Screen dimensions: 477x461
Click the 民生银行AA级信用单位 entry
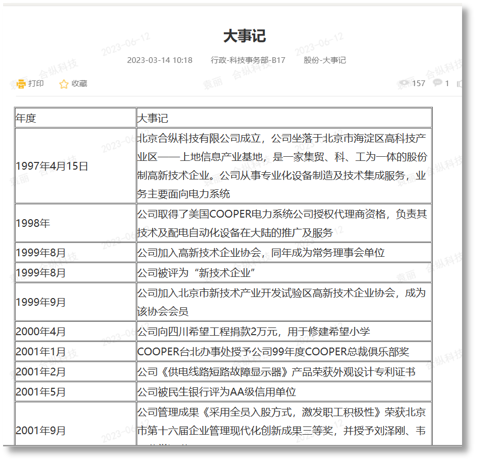tap(284, 391)
